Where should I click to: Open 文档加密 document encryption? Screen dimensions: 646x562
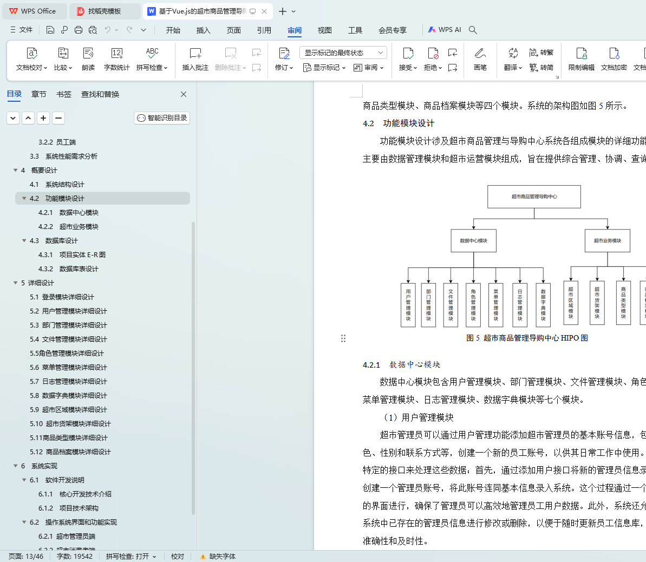(x=614, y=60)
